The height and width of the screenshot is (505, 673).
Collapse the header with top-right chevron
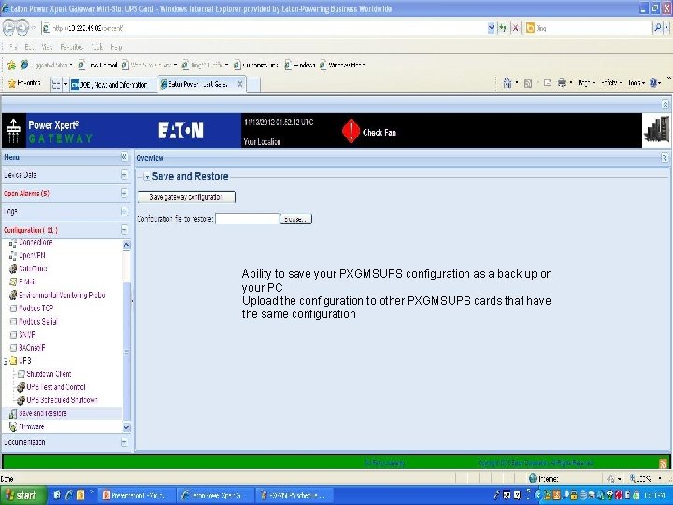click(x=666, y=105)
